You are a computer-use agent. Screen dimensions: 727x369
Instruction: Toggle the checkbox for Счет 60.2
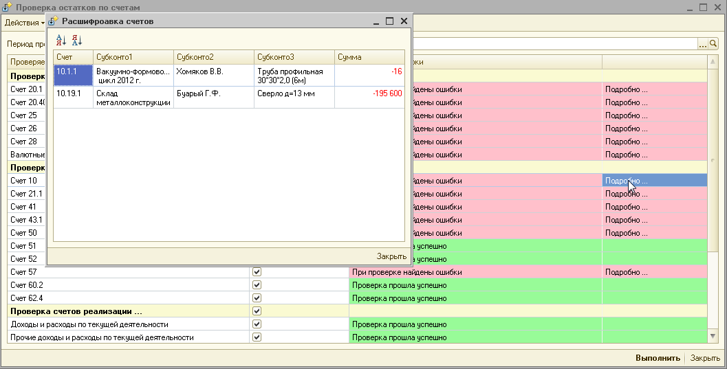pos(257,285)
